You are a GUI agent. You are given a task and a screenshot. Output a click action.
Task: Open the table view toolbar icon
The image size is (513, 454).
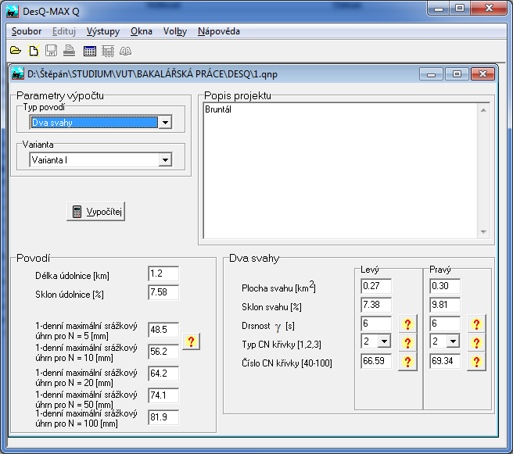click(x=90, y=51)
